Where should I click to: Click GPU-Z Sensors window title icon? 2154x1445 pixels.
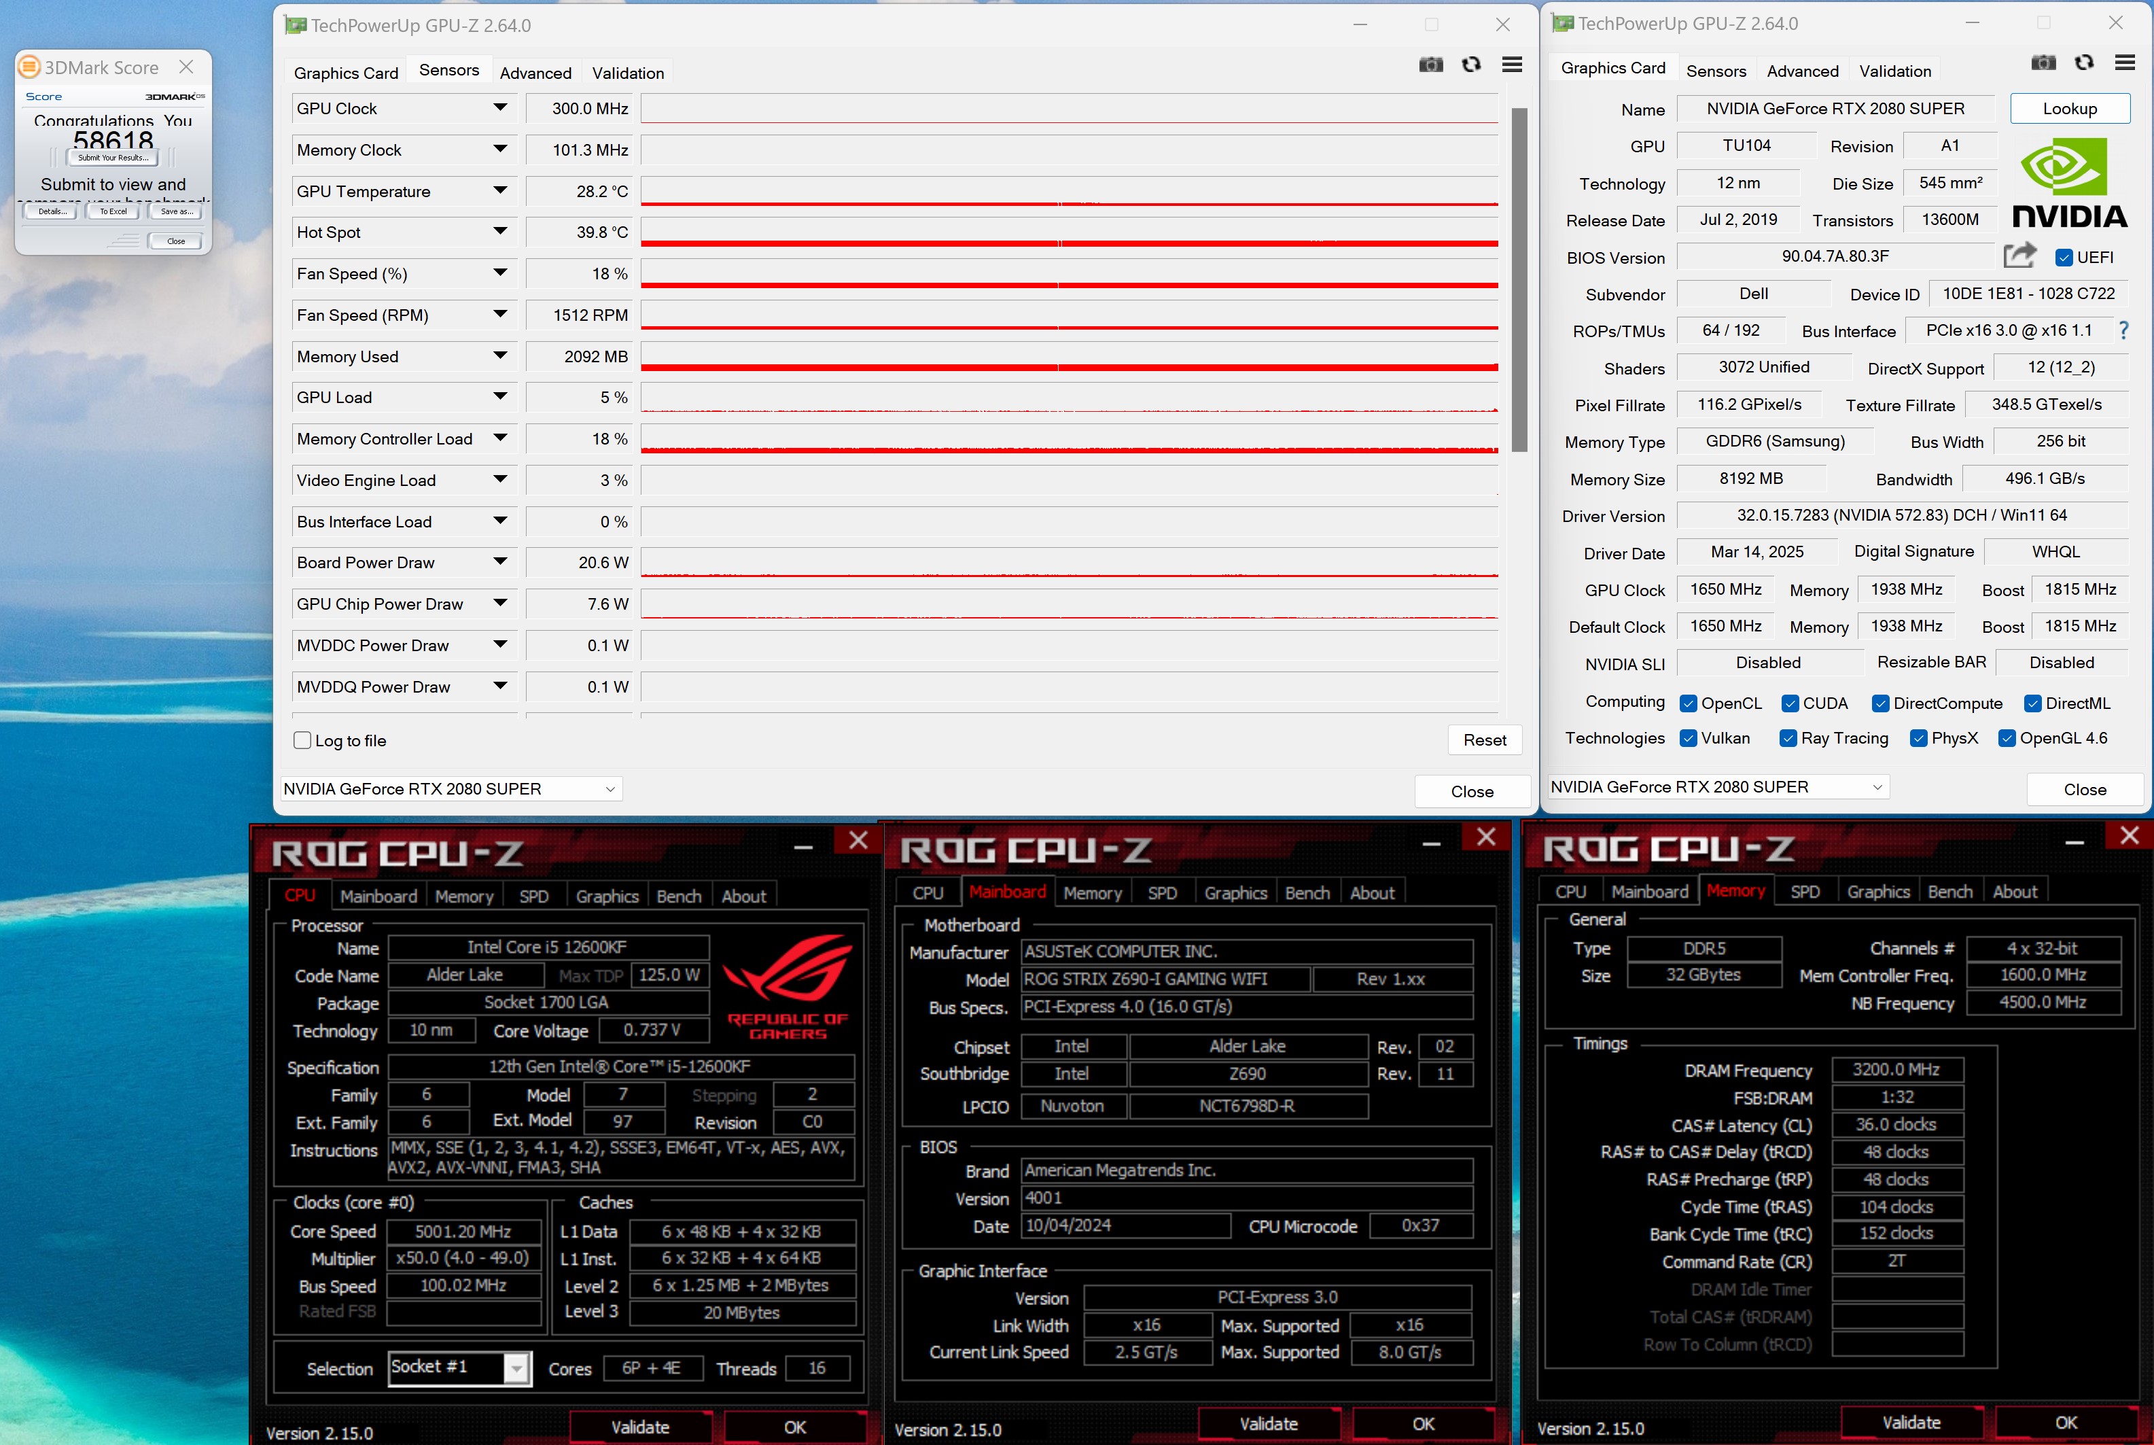[295, 25]
